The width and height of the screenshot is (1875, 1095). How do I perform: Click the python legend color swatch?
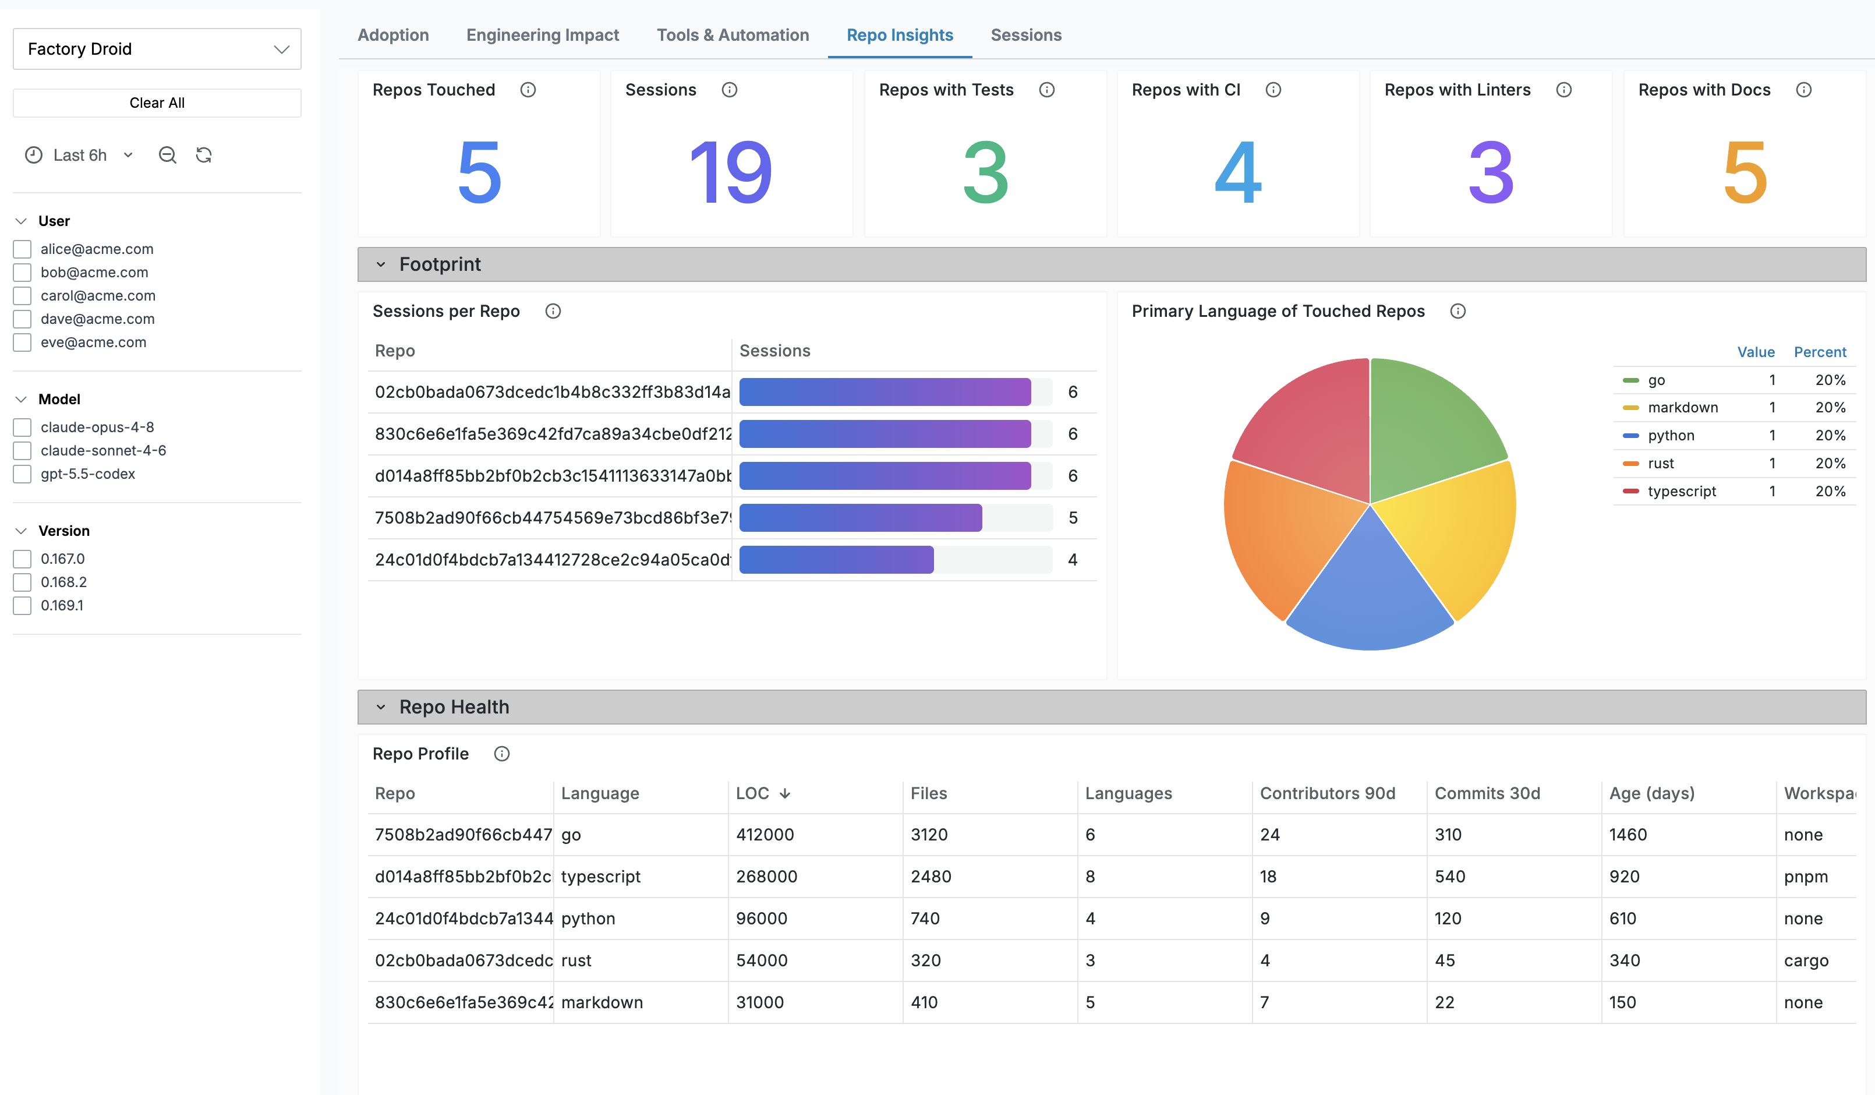(1630, 436)
